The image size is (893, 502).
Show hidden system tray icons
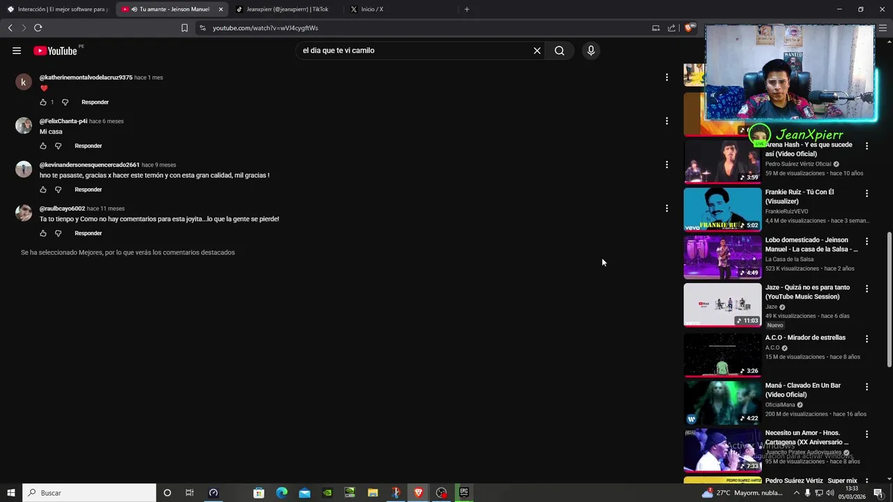coord(797,493)
